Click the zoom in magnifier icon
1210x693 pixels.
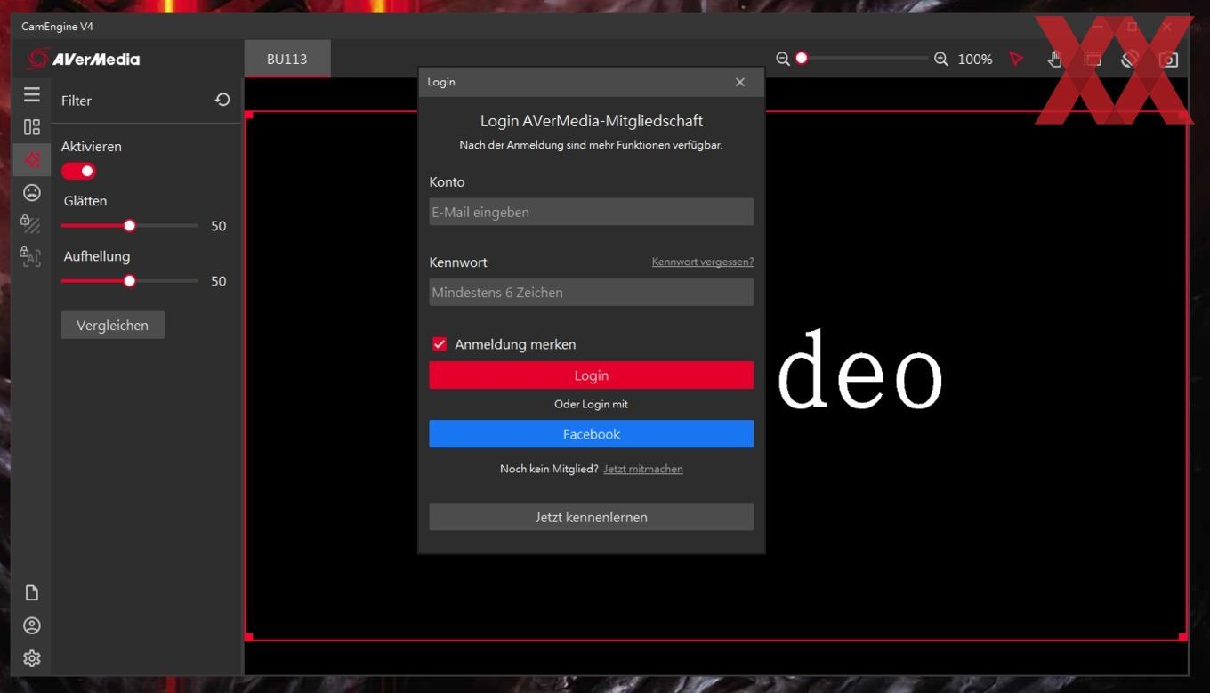(x=941, y=59)
